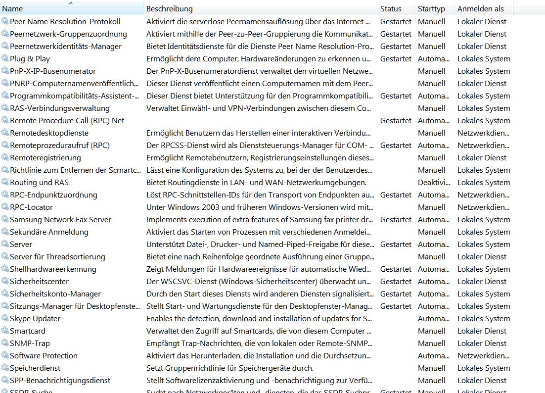Click gear icon of Routing und RAS

coord(5,182)
